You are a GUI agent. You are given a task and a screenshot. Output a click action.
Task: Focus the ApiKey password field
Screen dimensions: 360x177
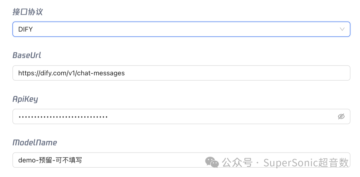click(x=181, y=117)
